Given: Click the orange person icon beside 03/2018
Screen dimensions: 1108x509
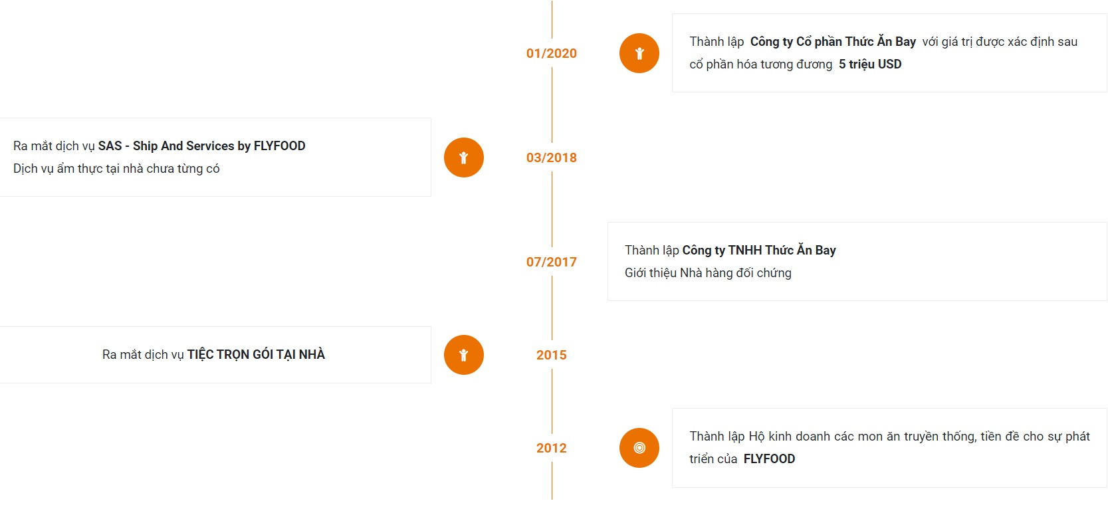Looking at the screenshot, I should click(x=463, y=157).
